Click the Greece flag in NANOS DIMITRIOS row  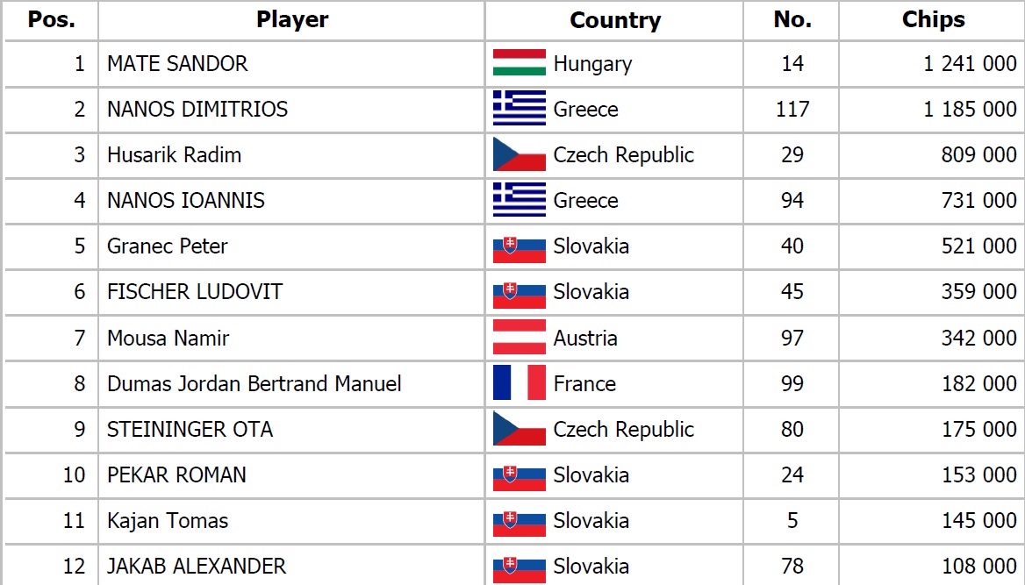pyautogui.click(x=519, y=109)
